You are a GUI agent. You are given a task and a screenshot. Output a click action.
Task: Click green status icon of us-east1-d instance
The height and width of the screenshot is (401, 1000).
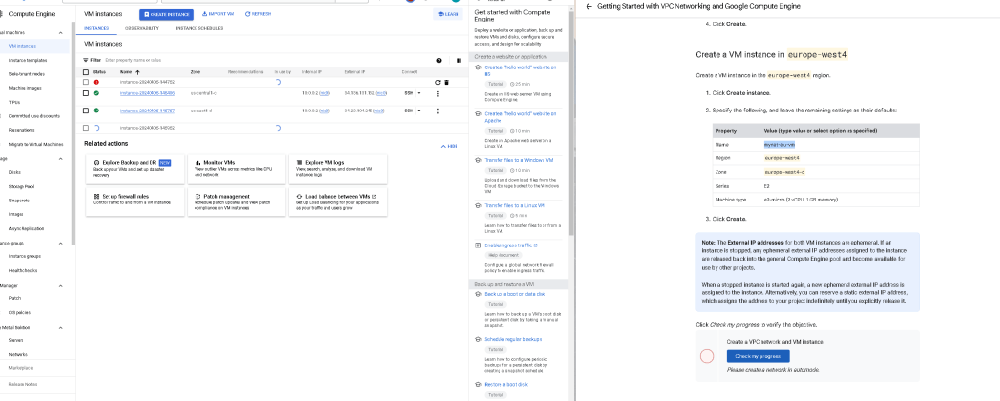[96, 111]
